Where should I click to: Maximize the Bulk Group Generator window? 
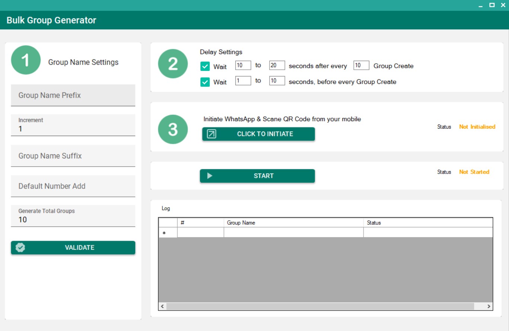[492, 5]
